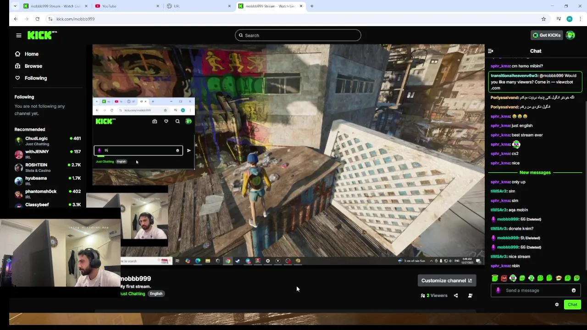The height and width of the screenshot is (330, 587).
Task: Open ROSHTEIN recommended channel
Action: click(x=47, y=167)
